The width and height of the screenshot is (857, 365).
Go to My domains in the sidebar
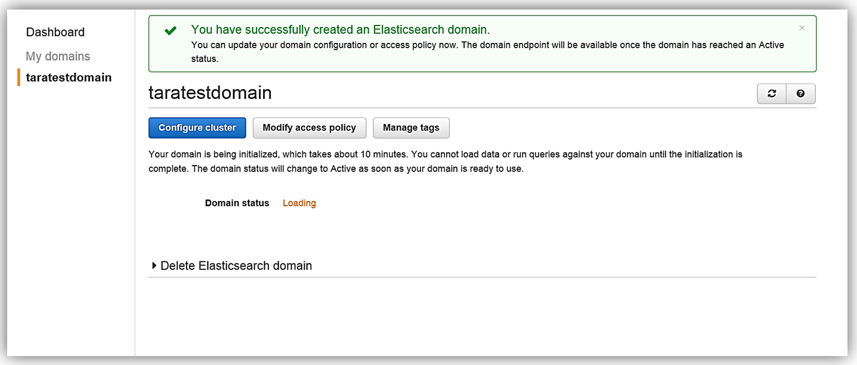58,57
